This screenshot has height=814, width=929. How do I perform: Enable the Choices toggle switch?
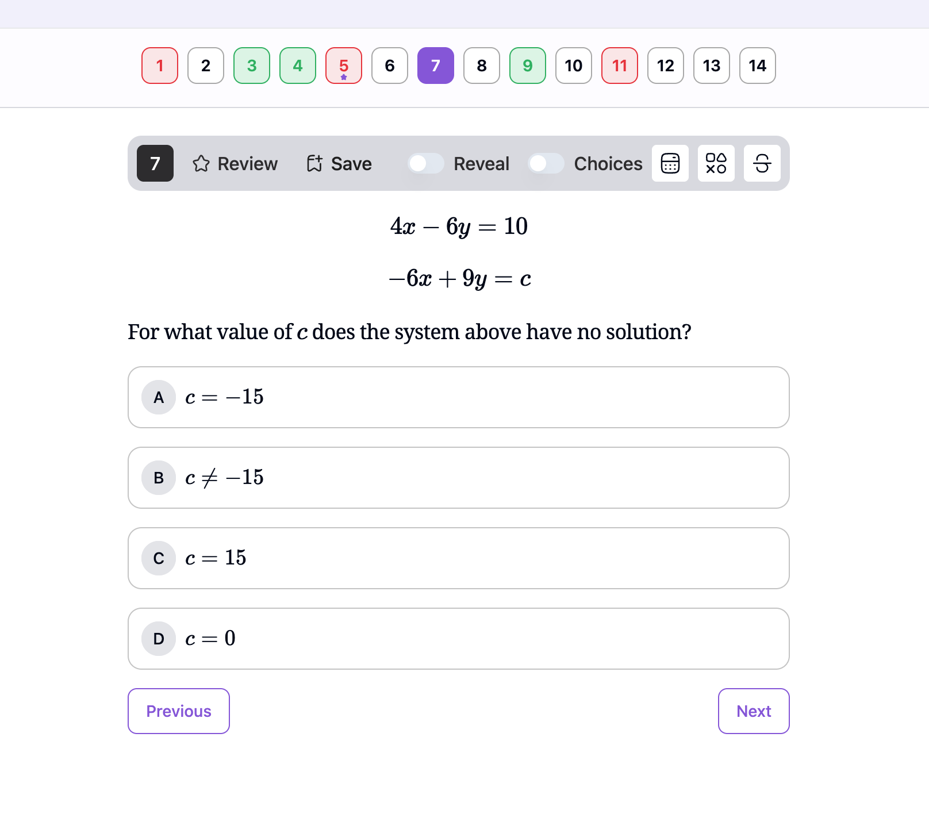(x=546, y=164)
